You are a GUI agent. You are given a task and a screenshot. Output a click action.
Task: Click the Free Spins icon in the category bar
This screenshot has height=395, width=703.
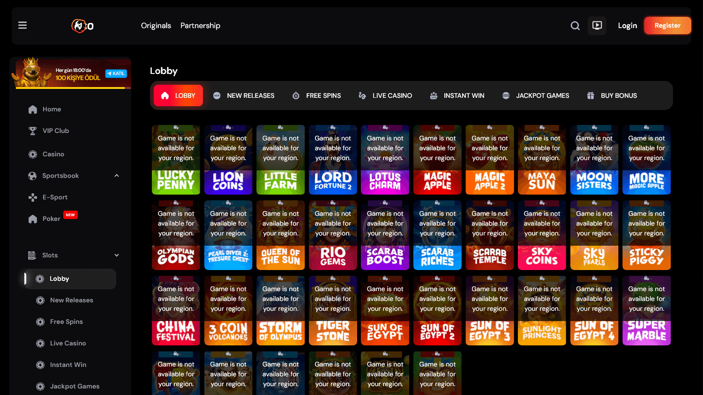click(296, 95)
